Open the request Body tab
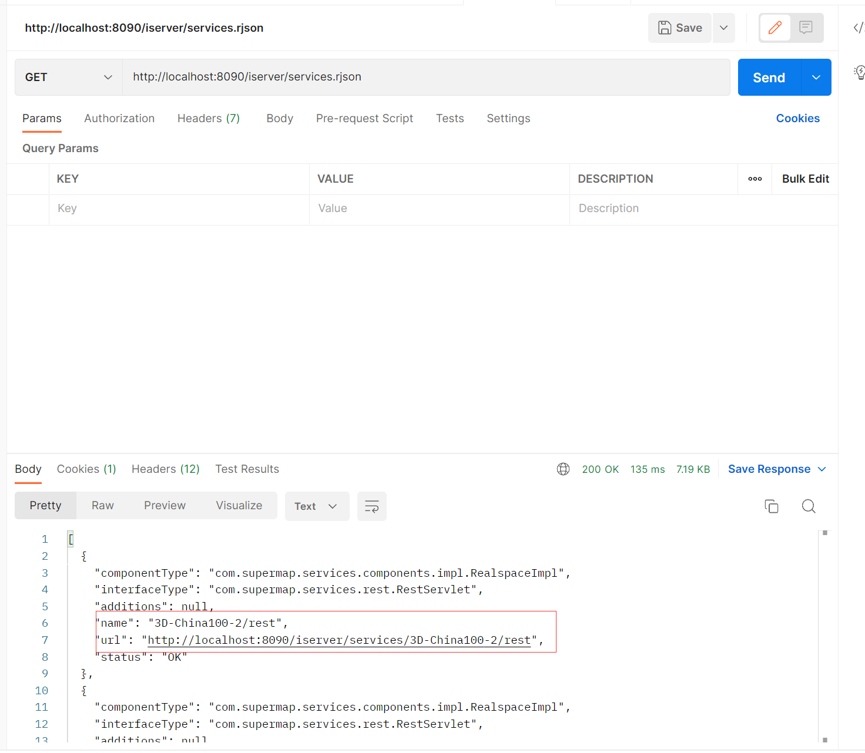This screenshot has width=865, height=753. [x=280, y=119]
